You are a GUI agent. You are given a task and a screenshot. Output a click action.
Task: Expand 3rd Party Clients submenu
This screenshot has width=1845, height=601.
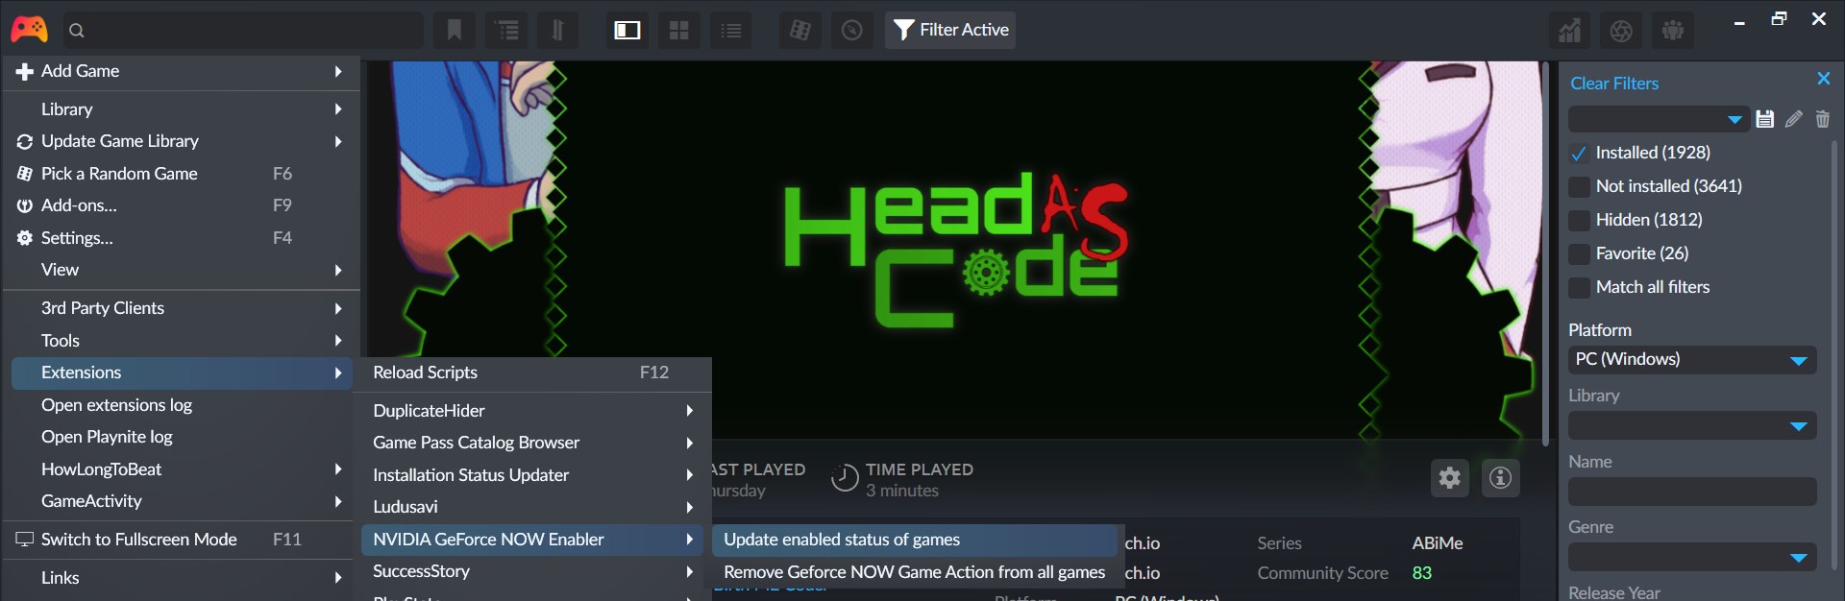[181, 308]
